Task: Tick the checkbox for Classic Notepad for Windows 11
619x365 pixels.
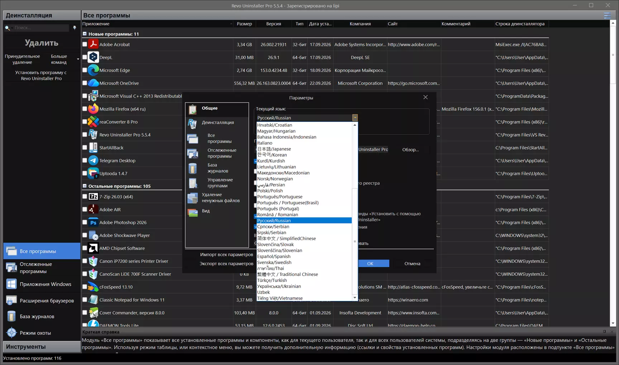Action: 85,300
